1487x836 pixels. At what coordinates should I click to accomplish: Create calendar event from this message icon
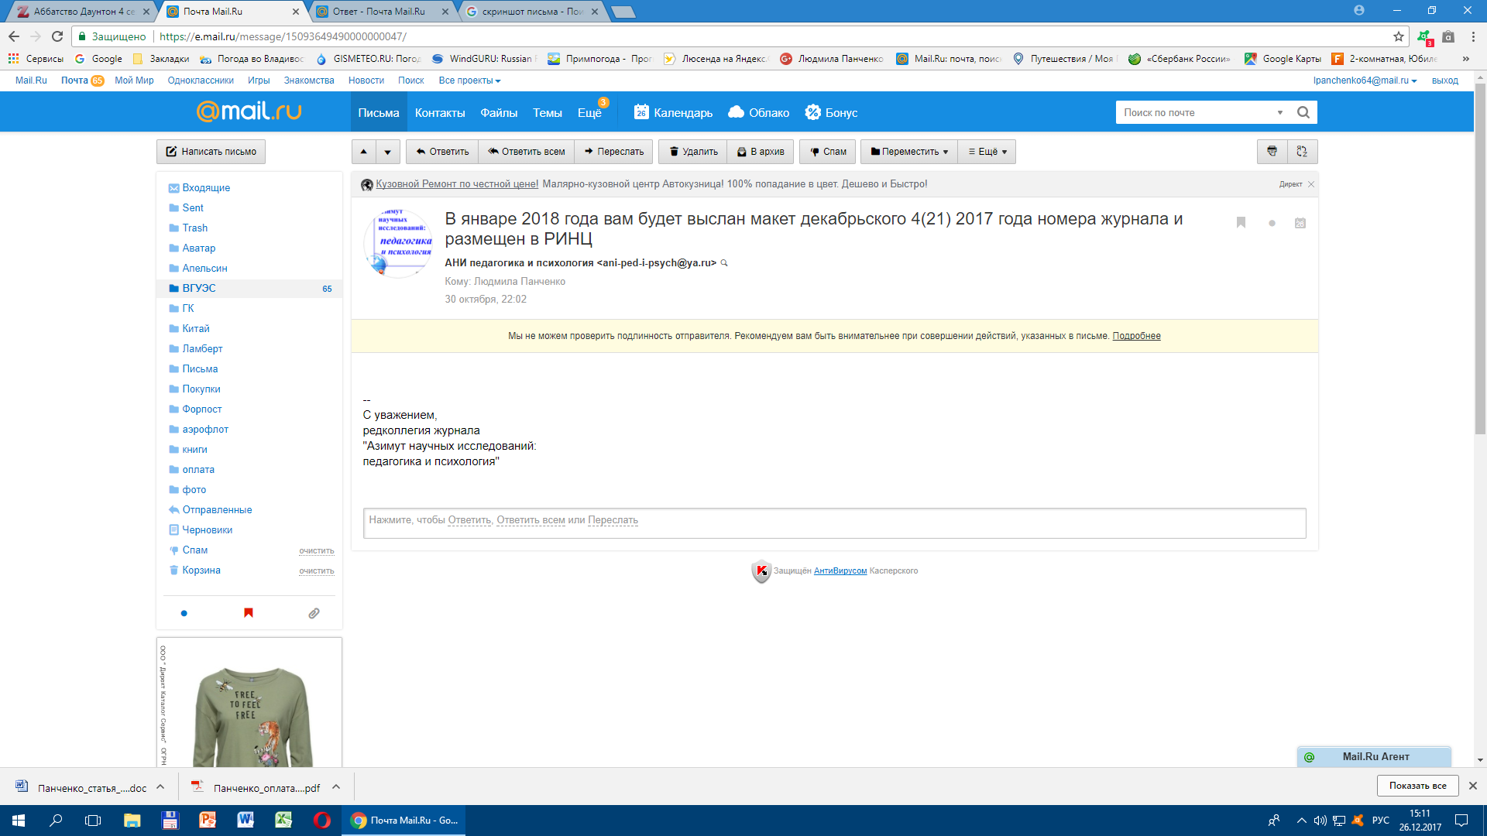tap(1300, 223)
